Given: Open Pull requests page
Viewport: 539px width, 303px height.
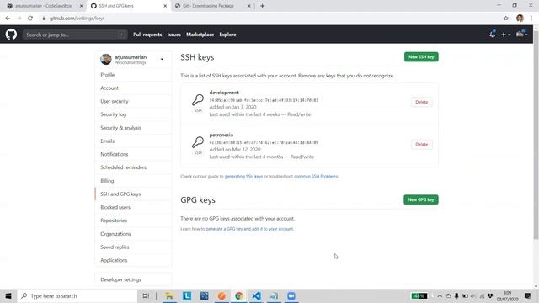Looking at the screenshot, I should 147,35.
